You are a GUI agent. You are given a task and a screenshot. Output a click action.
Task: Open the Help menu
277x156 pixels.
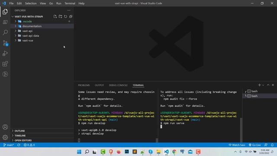[81, 3]
